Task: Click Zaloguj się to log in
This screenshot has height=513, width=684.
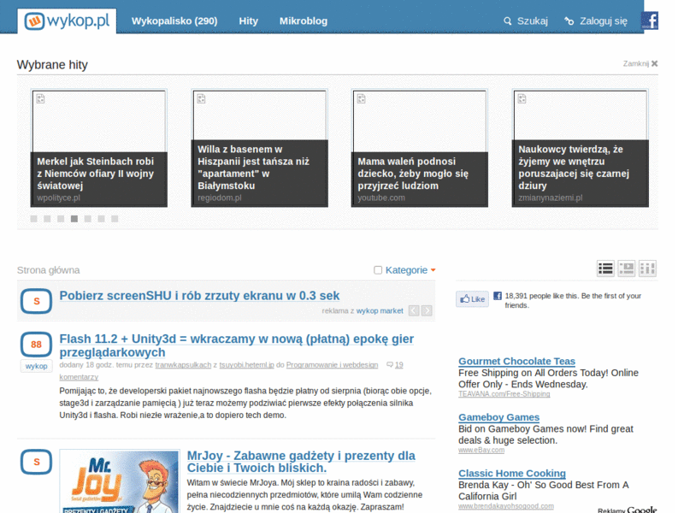Action: pos(604,21)
